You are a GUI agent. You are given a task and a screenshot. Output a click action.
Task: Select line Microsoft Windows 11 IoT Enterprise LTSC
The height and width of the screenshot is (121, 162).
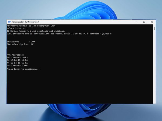[31, 26]
